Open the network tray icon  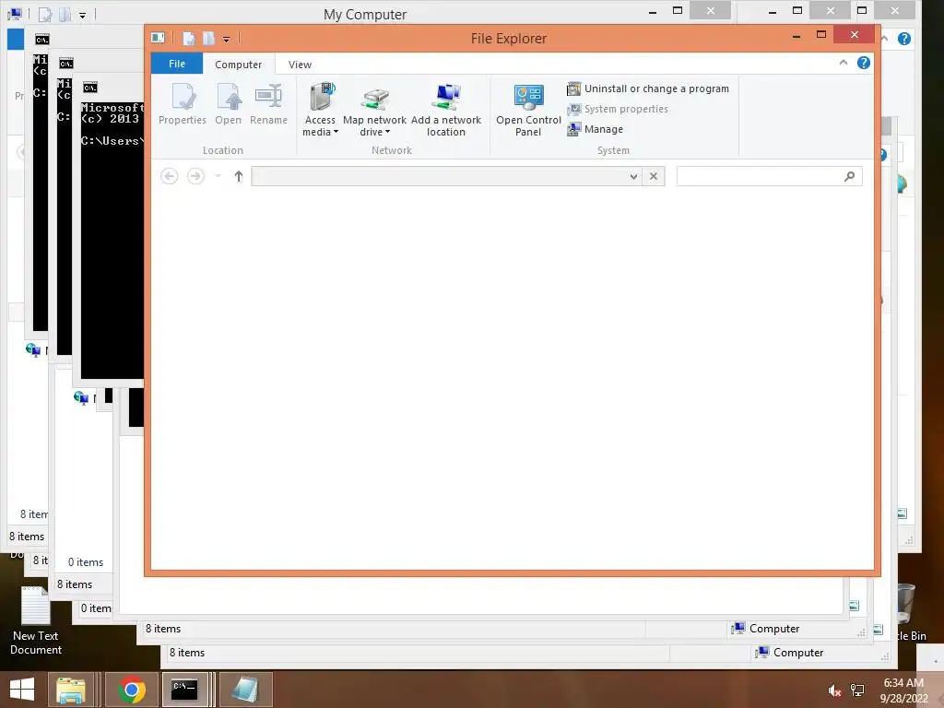click(857, 690)
